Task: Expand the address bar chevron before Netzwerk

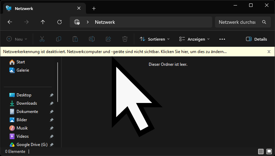Action: point(88,22)
